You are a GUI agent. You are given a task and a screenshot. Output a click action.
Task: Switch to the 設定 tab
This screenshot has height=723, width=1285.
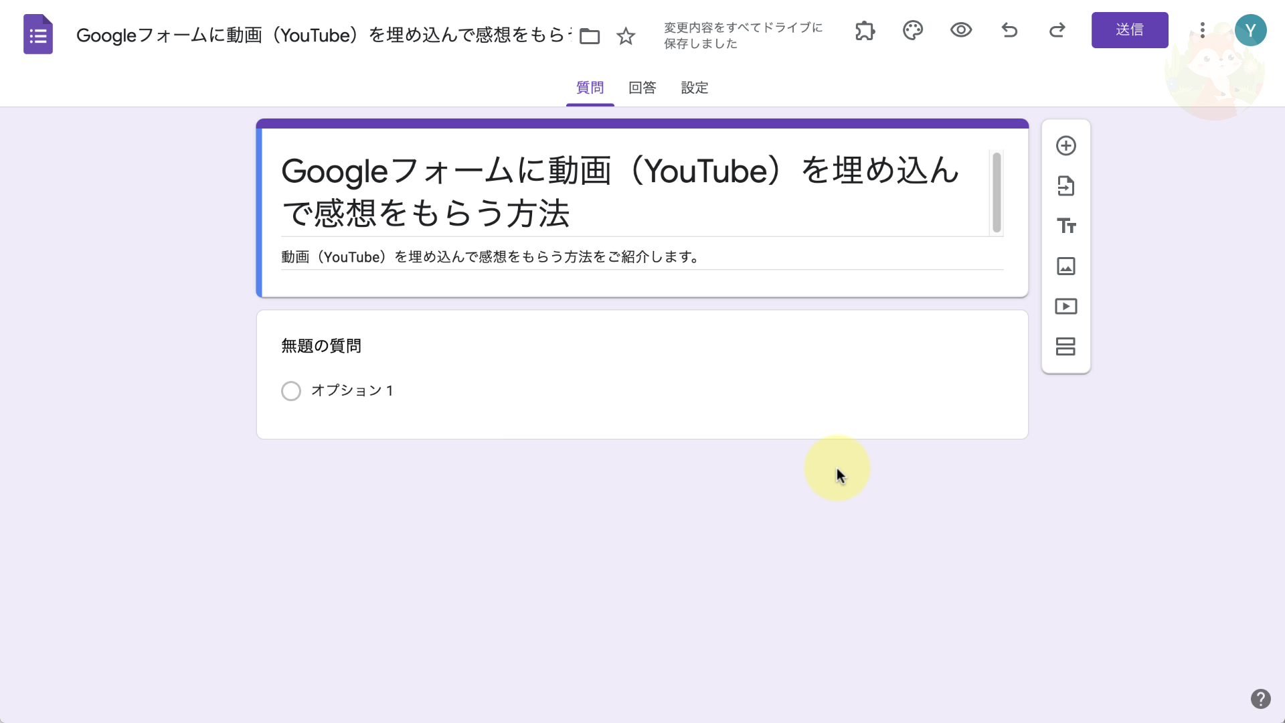(695, 86)
